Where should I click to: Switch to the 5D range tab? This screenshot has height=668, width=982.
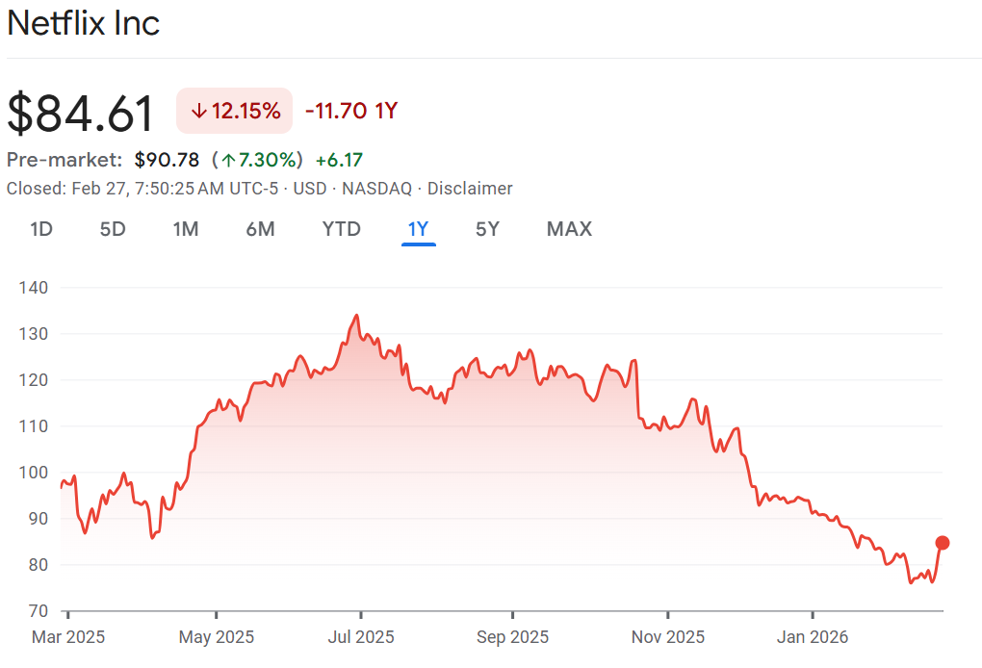pos(113,229)
